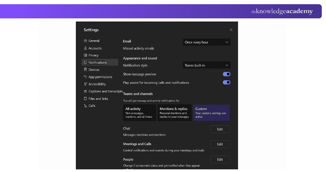Click the App permissions icon

[x=85, y=77]
